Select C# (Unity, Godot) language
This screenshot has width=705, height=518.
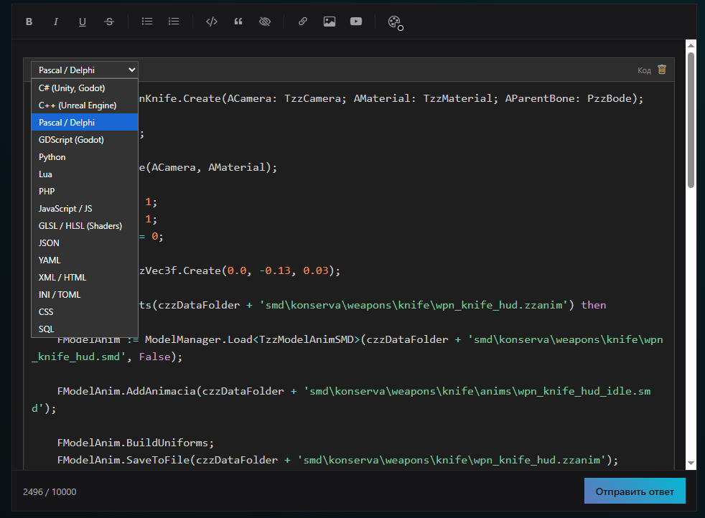pos(85,88)
